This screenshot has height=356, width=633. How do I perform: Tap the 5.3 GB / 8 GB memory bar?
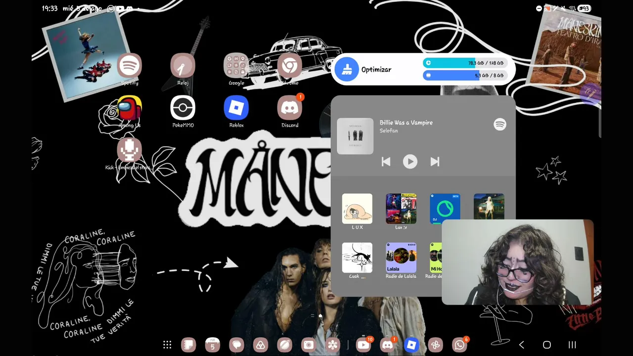[x=465, y=75]
